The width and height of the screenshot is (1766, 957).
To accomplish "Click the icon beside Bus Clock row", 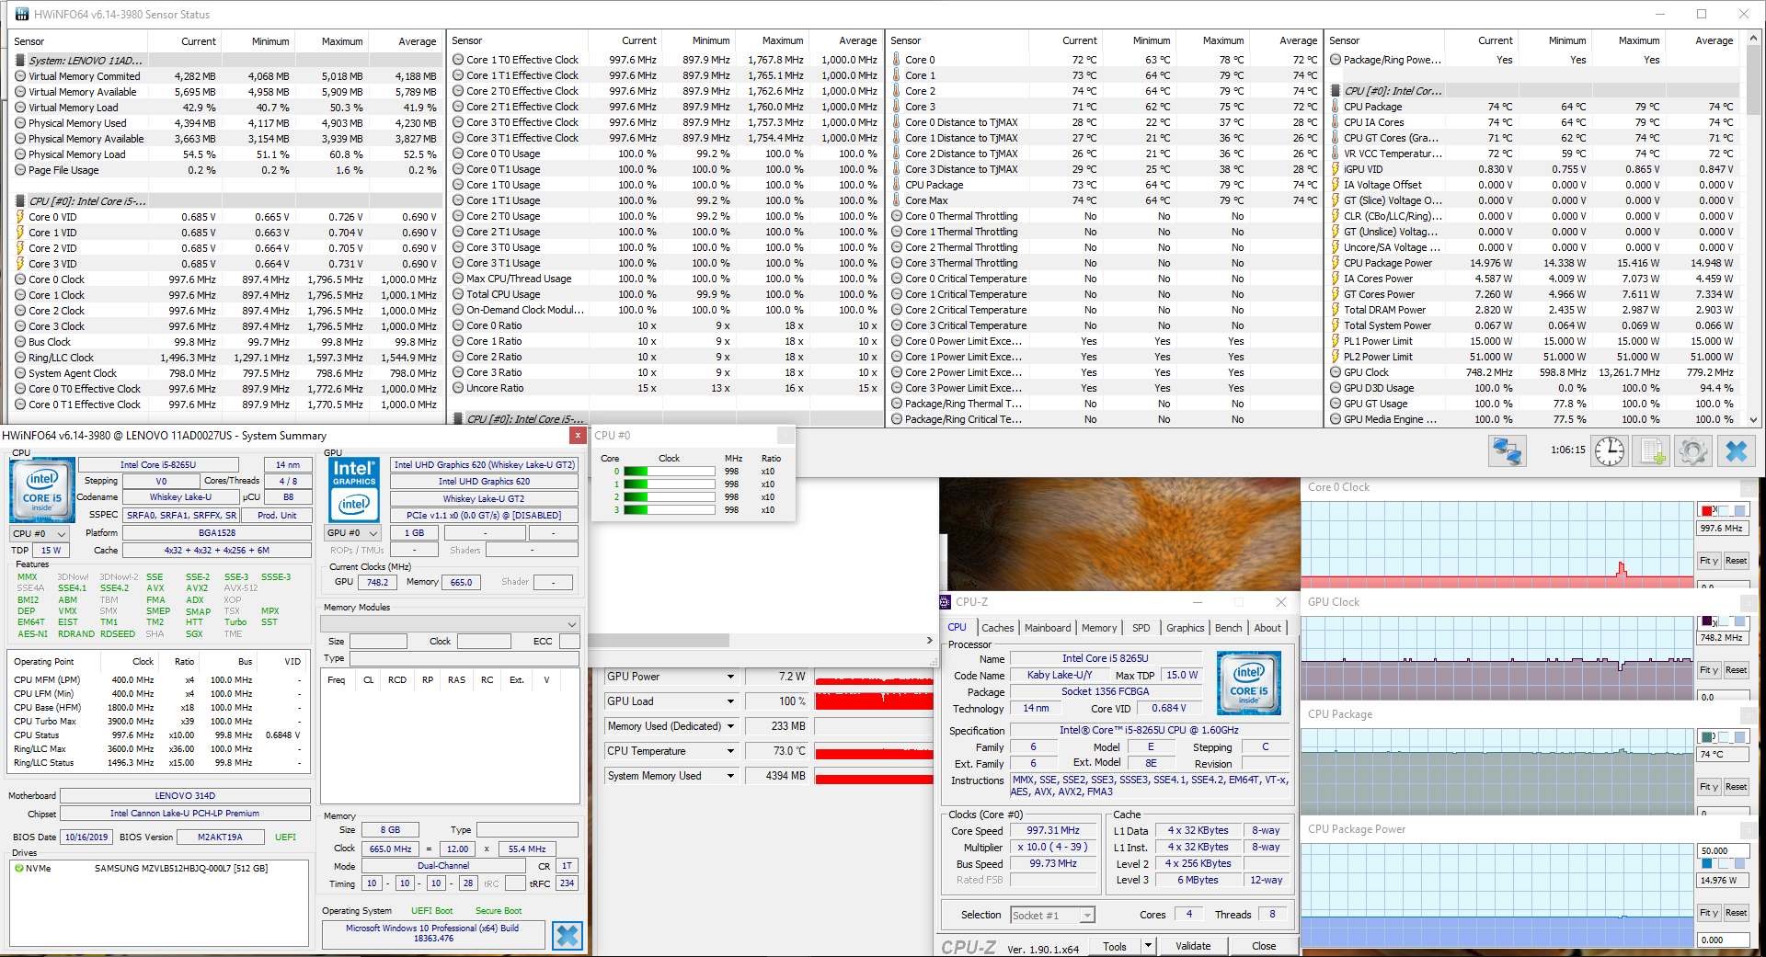I will (20, 342).
